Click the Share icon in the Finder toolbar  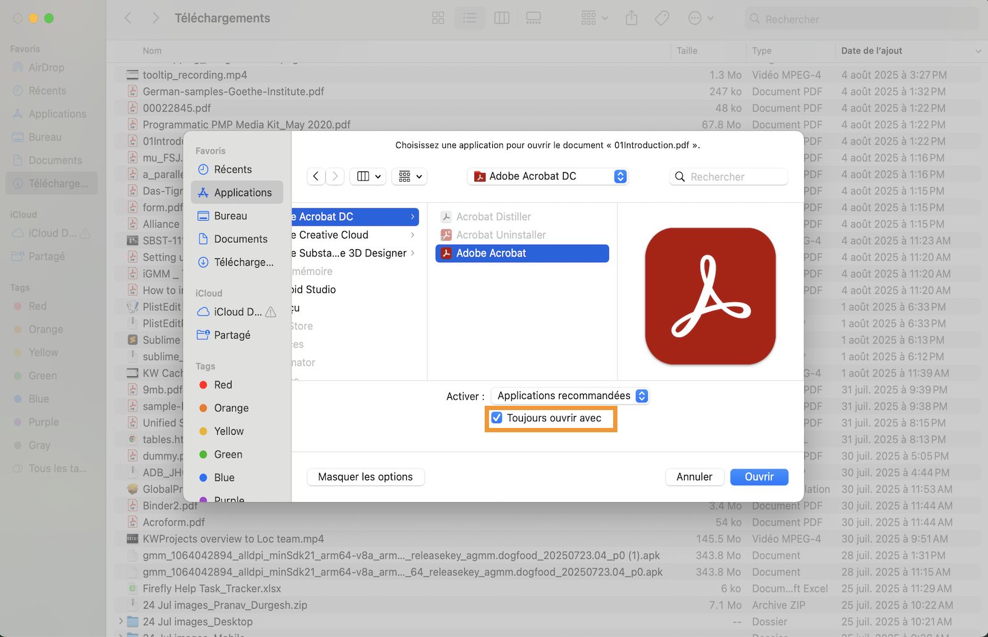pos(631,18)
